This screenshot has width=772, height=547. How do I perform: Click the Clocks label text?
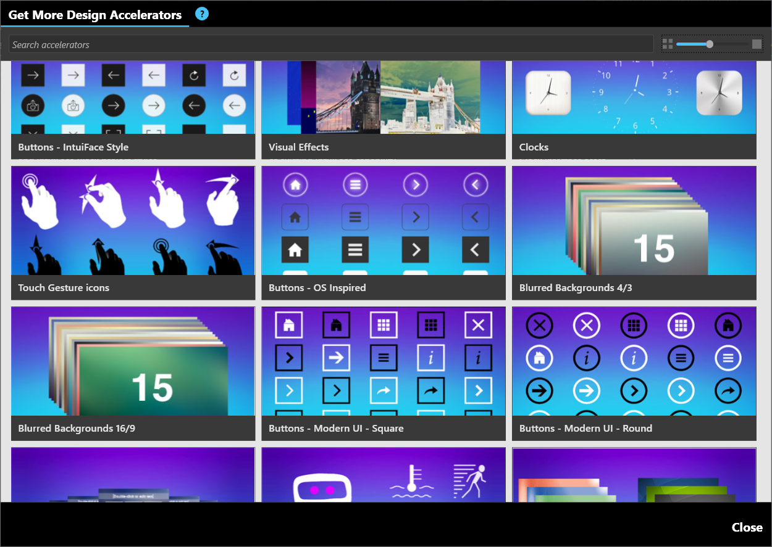(x=534, y=147)
